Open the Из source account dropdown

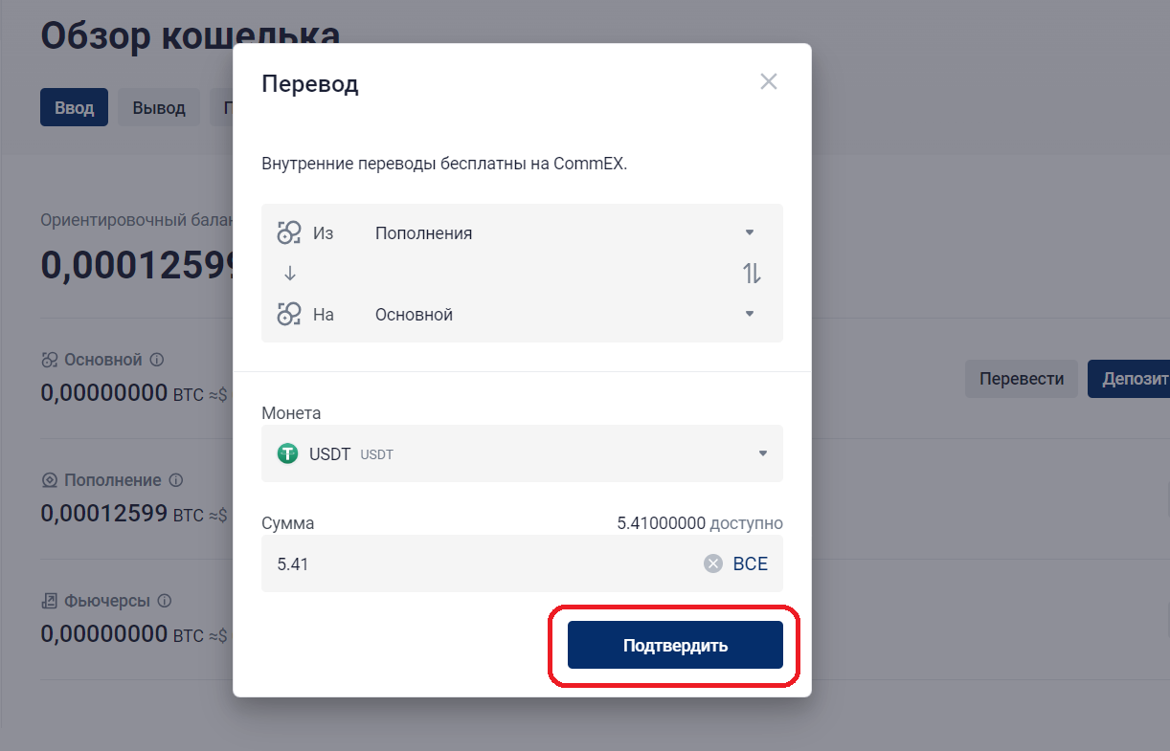[750, 232]
